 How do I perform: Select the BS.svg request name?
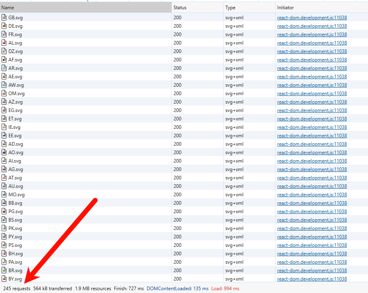15,220
